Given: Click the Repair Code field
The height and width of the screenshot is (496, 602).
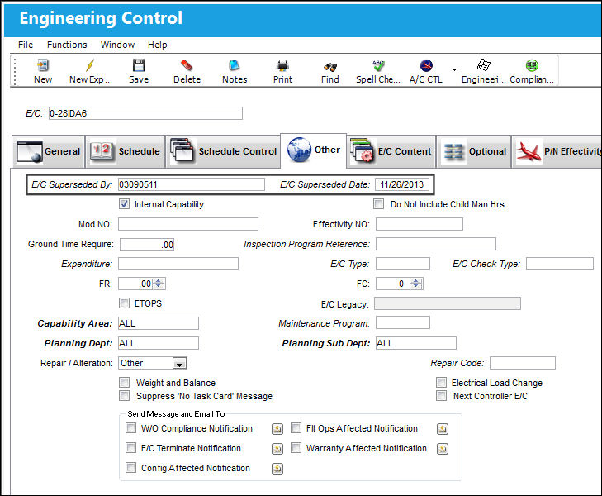Looking at the screenshot, I should pyautogui.click(x=523, y=363).
